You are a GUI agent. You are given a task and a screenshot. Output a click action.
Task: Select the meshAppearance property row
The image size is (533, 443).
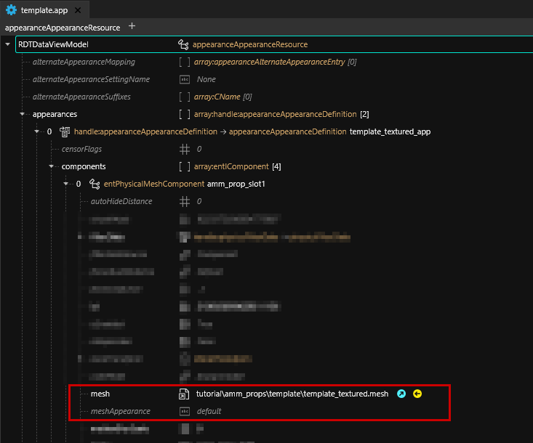coord(120,411)
